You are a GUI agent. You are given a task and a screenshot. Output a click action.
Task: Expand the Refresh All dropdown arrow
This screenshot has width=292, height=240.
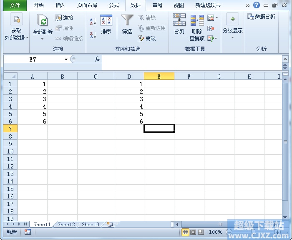(x=43, y=39)
